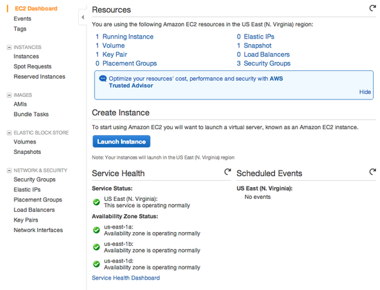
Task: Click the green check icon for us-east-1a
Action: click(97, 230)
